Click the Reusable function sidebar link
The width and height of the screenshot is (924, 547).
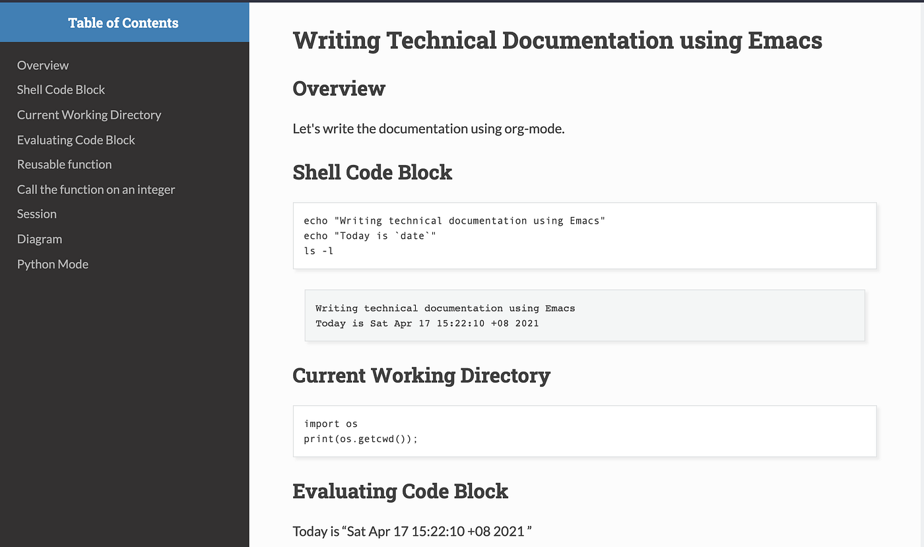point(64,164)
